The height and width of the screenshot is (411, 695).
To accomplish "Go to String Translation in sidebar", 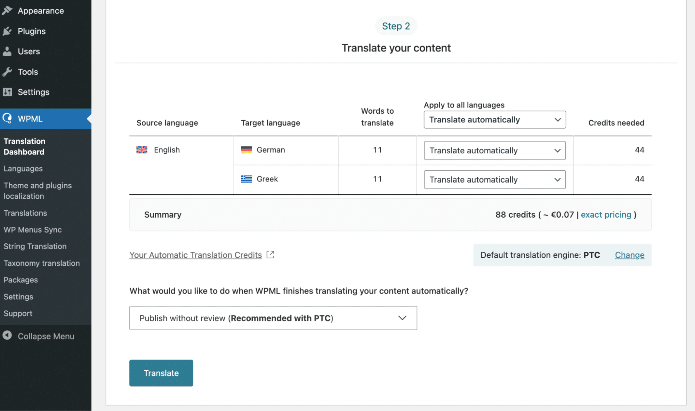I will 35,247.
